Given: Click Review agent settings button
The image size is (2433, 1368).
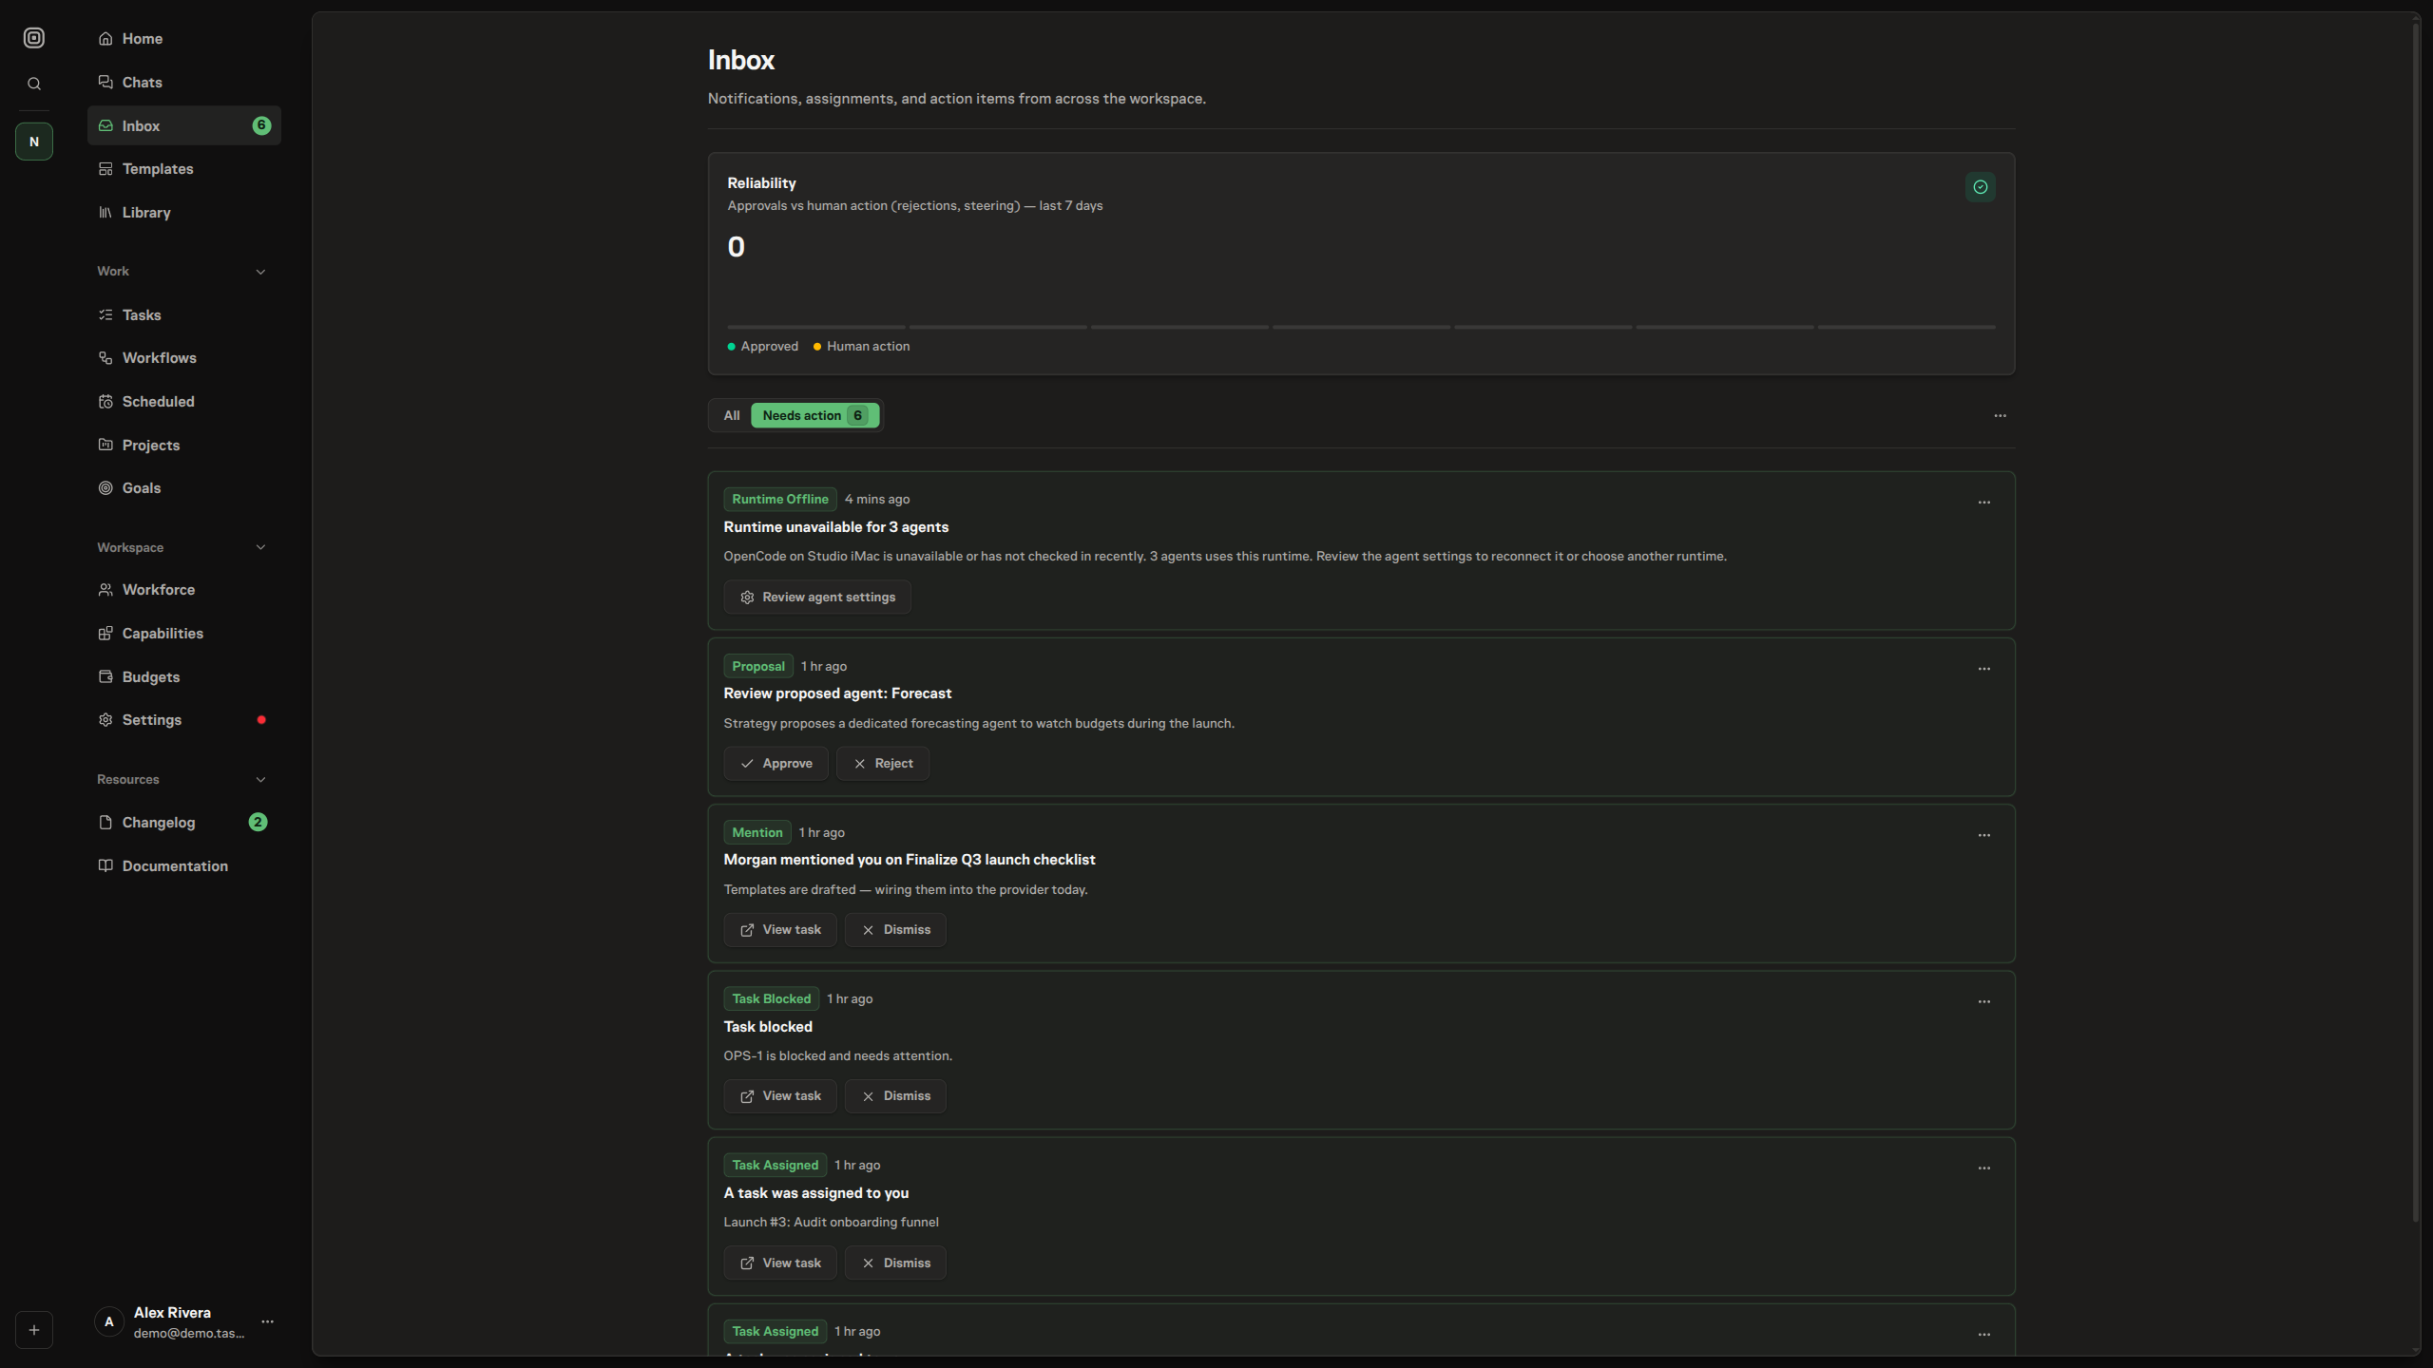Looking at the screenshot, I should coord(817,598).
